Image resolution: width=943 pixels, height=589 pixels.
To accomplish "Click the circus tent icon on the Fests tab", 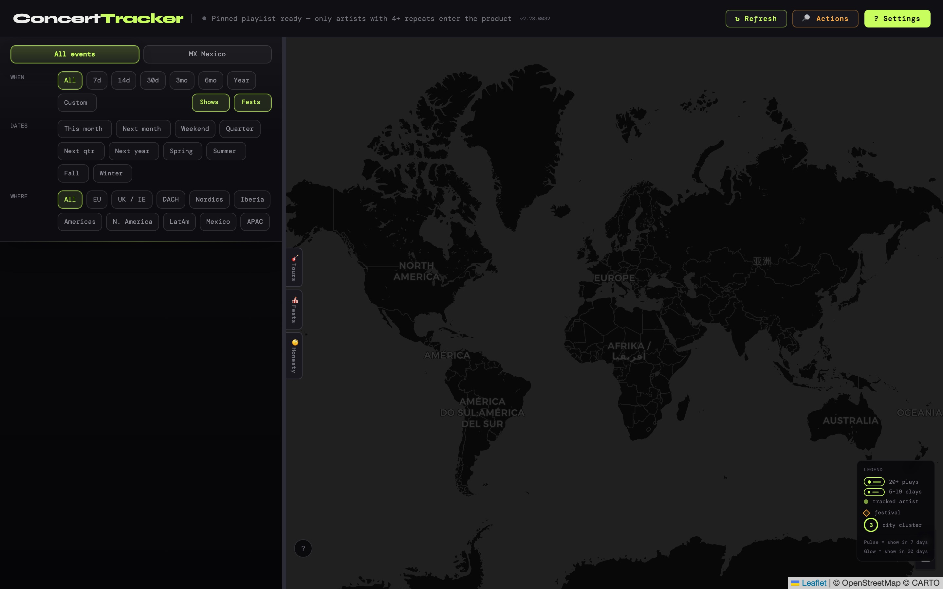I will pos(295,300).
